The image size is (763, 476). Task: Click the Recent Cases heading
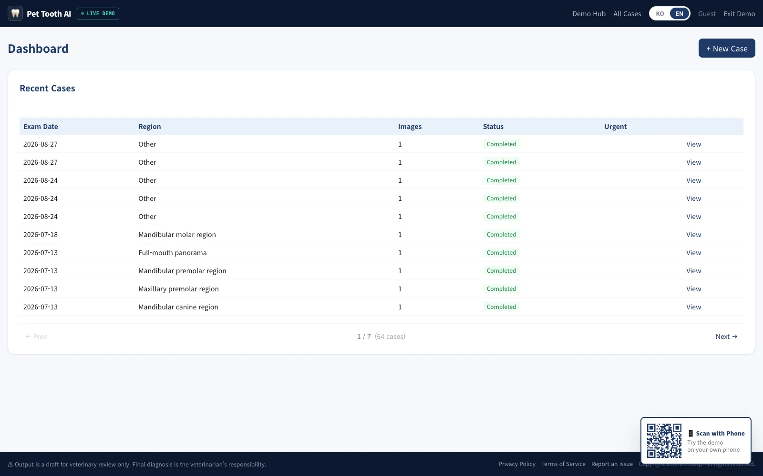[47, 88]
